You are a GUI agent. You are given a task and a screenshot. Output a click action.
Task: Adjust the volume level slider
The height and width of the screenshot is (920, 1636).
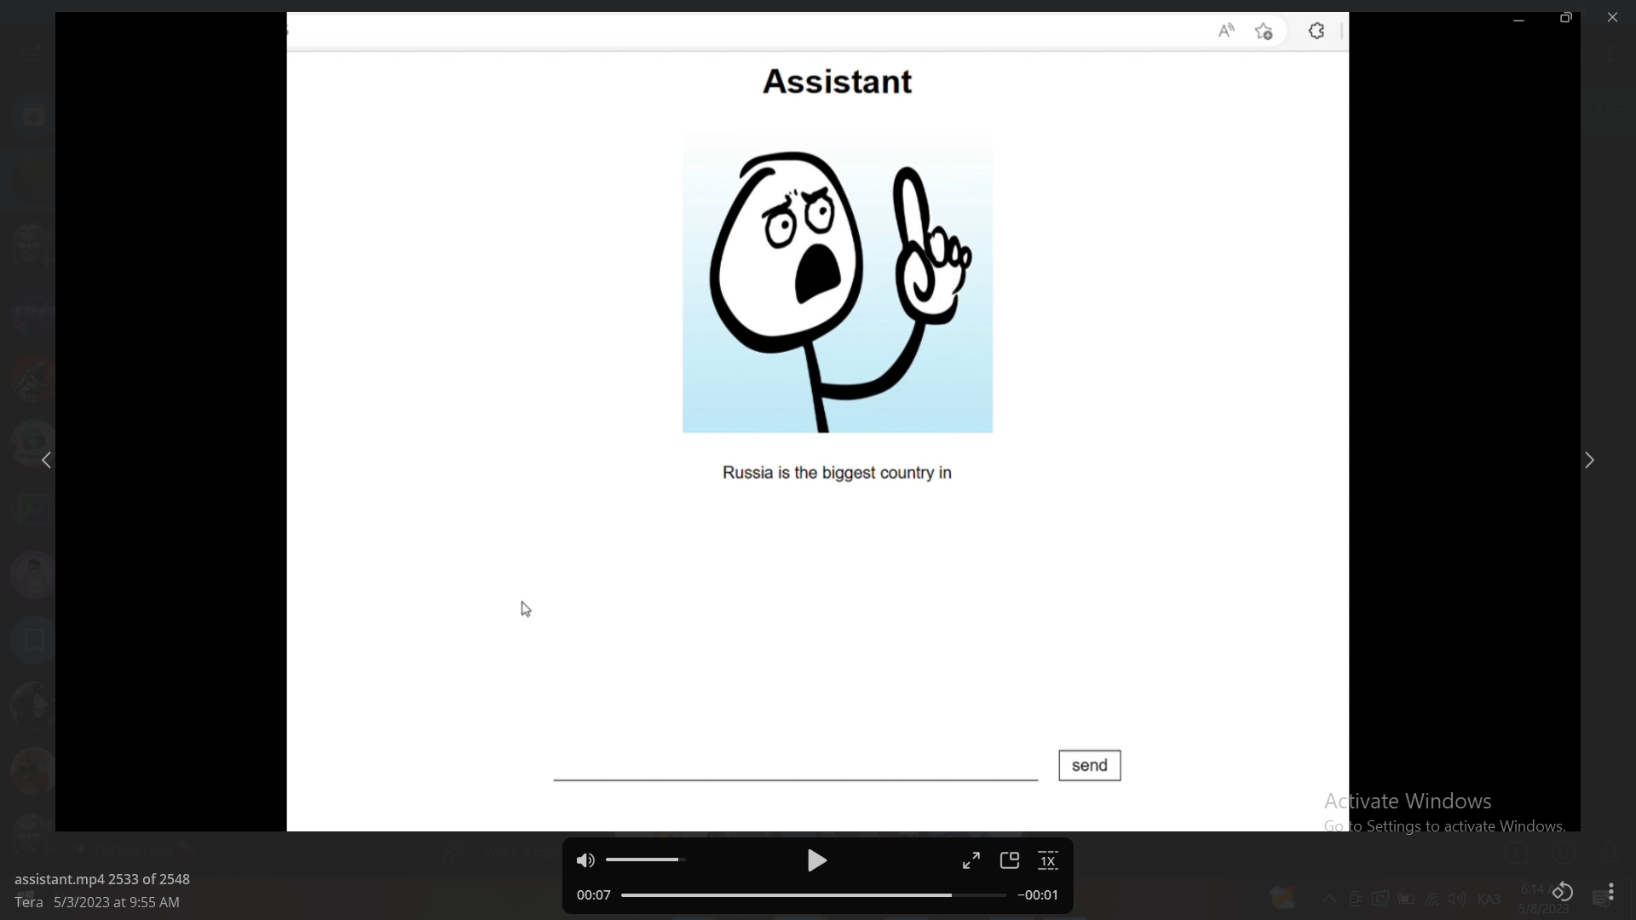tap(646, 860)
